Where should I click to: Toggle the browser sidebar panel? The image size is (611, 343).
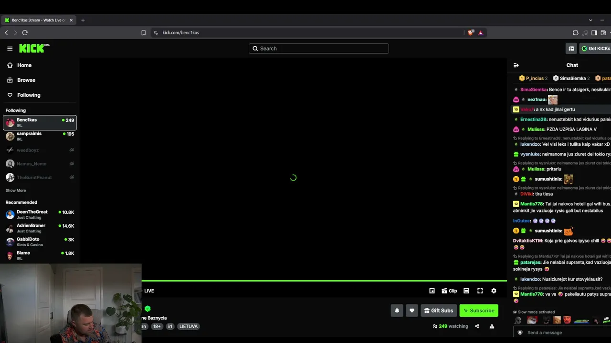coord(594,32)
